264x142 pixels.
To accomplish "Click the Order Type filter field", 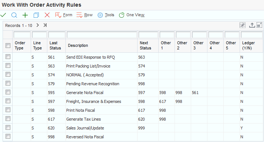I will 22,35.
